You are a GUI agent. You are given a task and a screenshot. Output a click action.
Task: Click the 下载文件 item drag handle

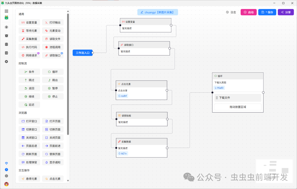coord(217,98)
